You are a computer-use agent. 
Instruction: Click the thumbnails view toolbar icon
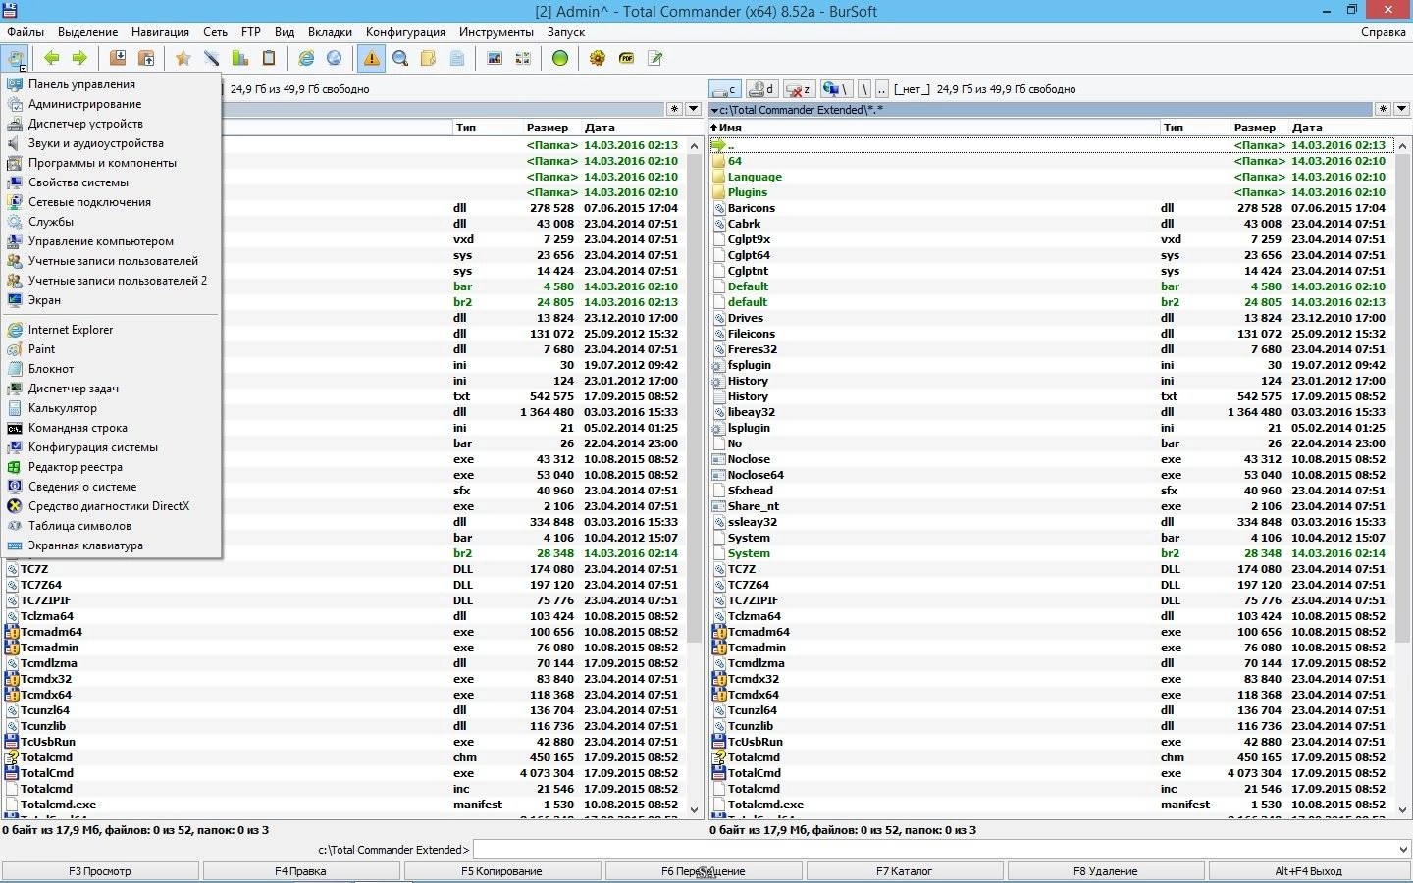[523, 58]
